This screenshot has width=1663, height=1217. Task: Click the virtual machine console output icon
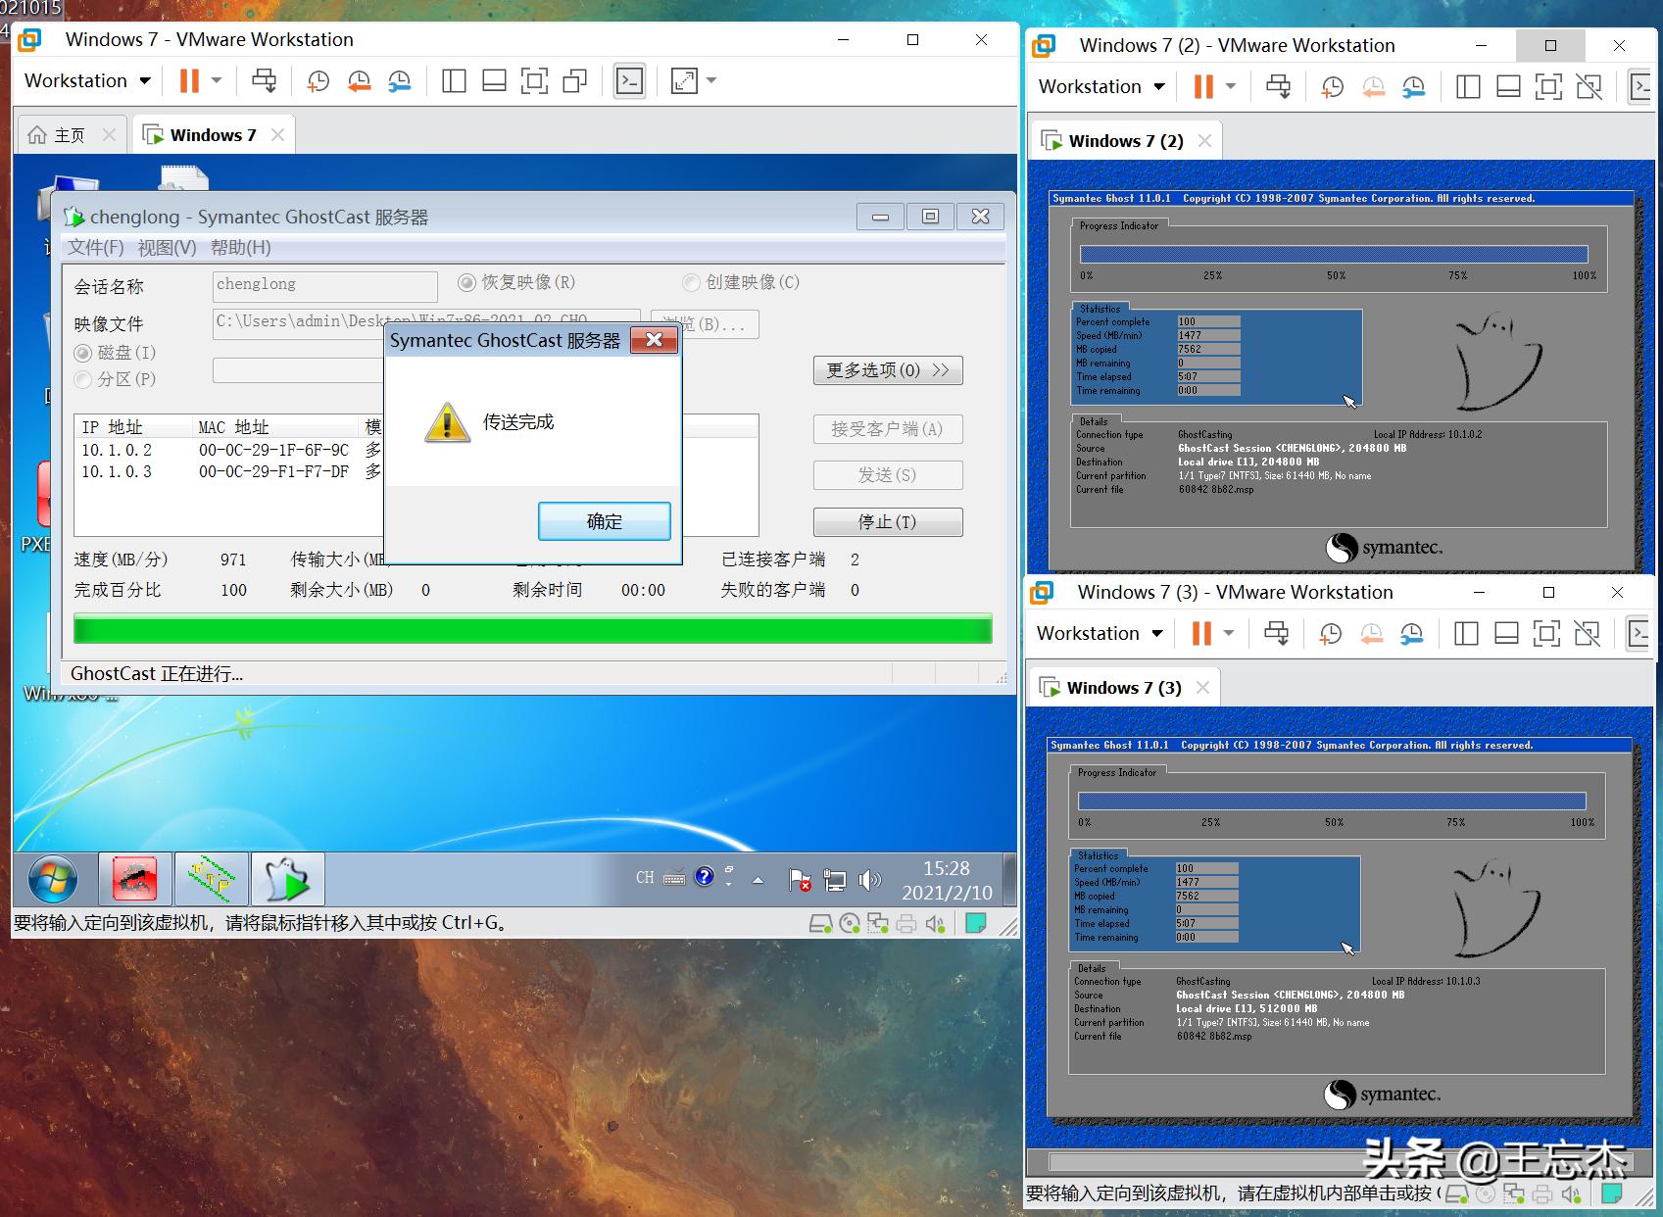click(x=630, y=80)
